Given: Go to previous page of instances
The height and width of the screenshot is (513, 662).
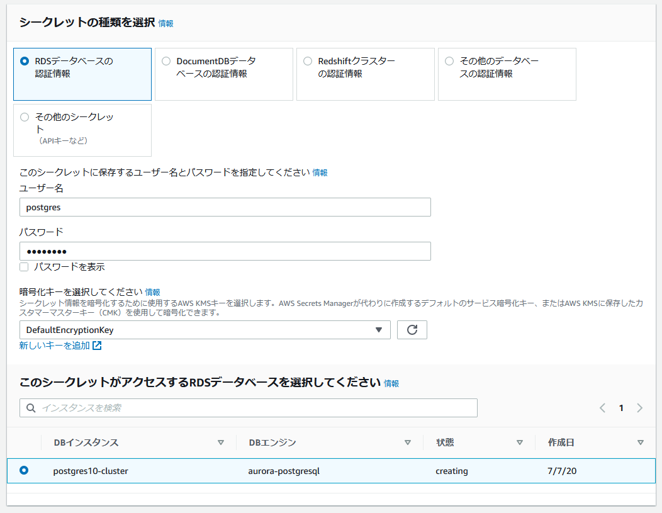Looking at the screenshot, I should pyautogui.click(x=602, y=408).
